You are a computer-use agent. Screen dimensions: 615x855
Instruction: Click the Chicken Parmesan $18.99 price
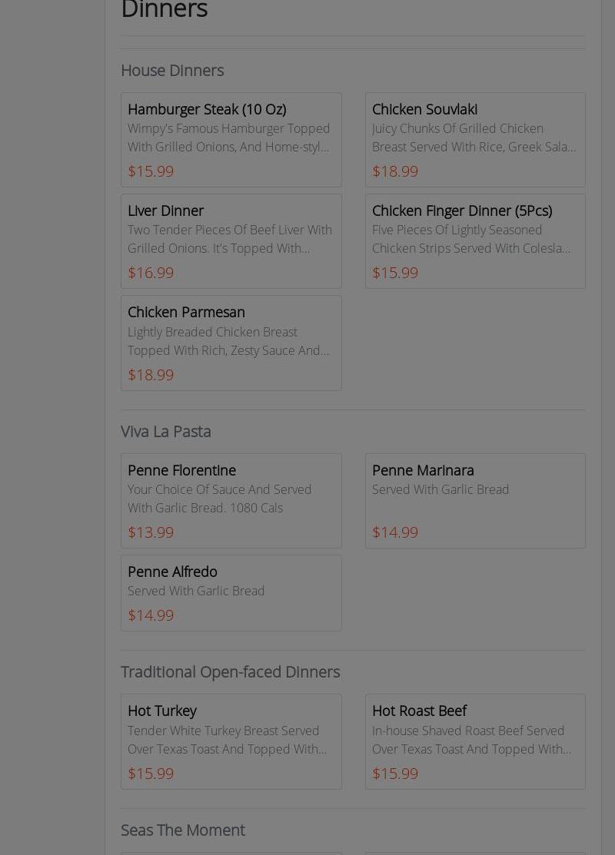point(151,374)
